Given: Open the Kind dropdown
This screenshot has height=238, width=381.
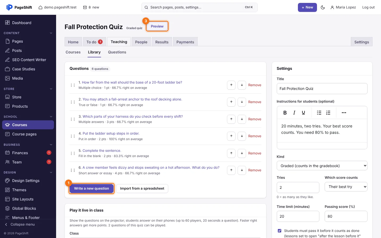Looking at the screenshot, I should (x=322, y=166).
